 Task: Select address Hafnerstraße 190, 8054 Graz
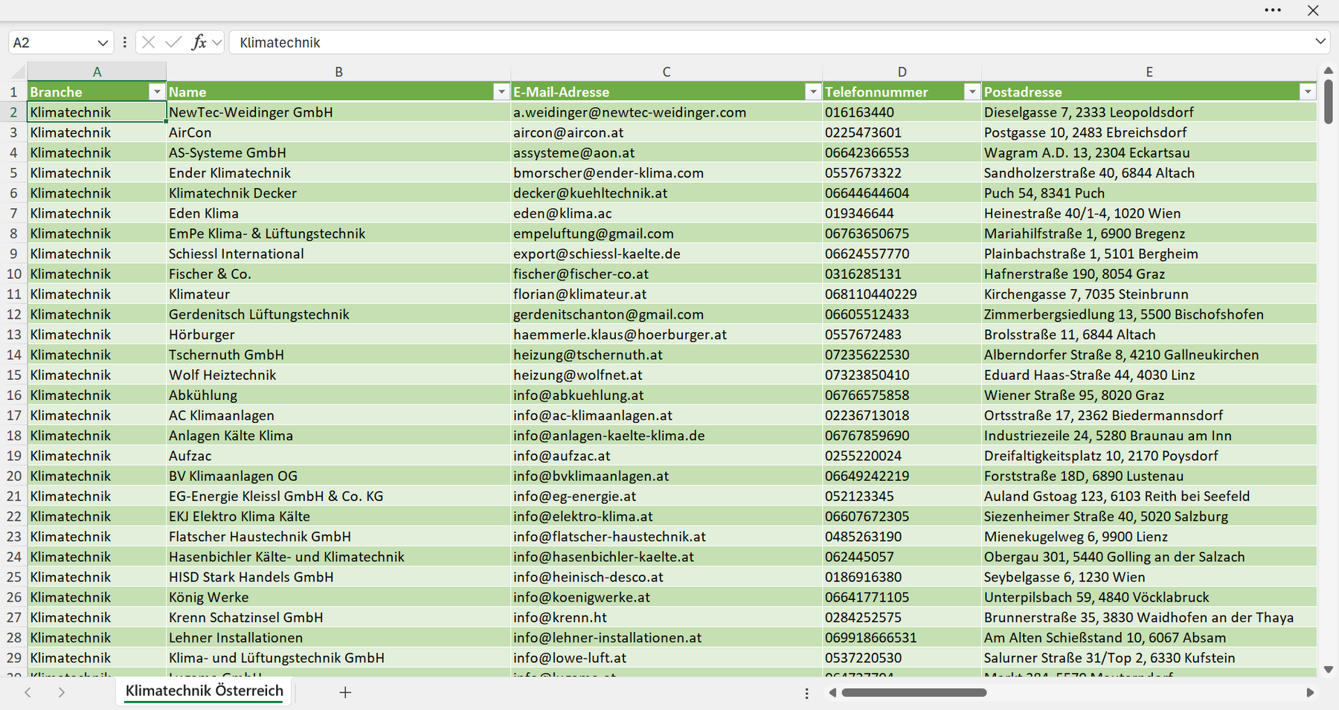coord(1149,274)
